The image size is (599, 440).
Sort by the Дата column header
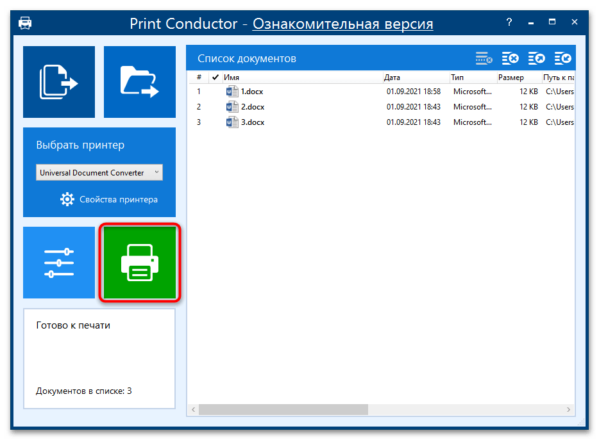tap(416, 77)
